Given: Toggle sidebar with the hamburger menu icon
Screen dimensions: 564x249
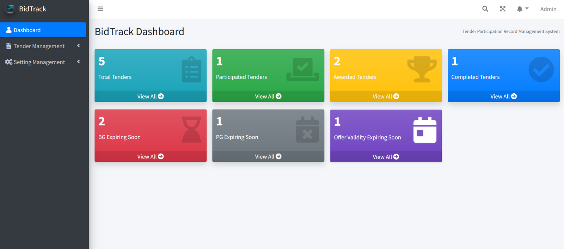Looking at the screenshot, I should [x=100, y=9].
